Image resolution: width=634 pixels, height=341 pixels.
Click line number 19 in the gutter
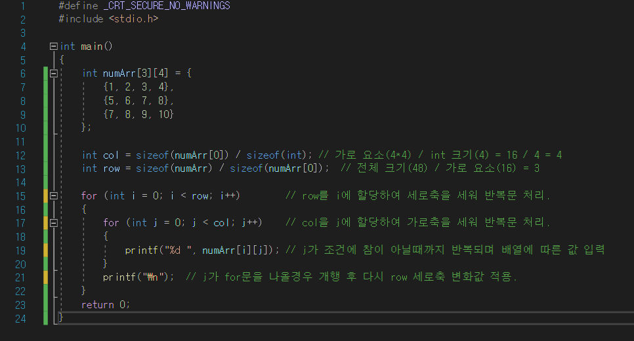pos(20,251)
